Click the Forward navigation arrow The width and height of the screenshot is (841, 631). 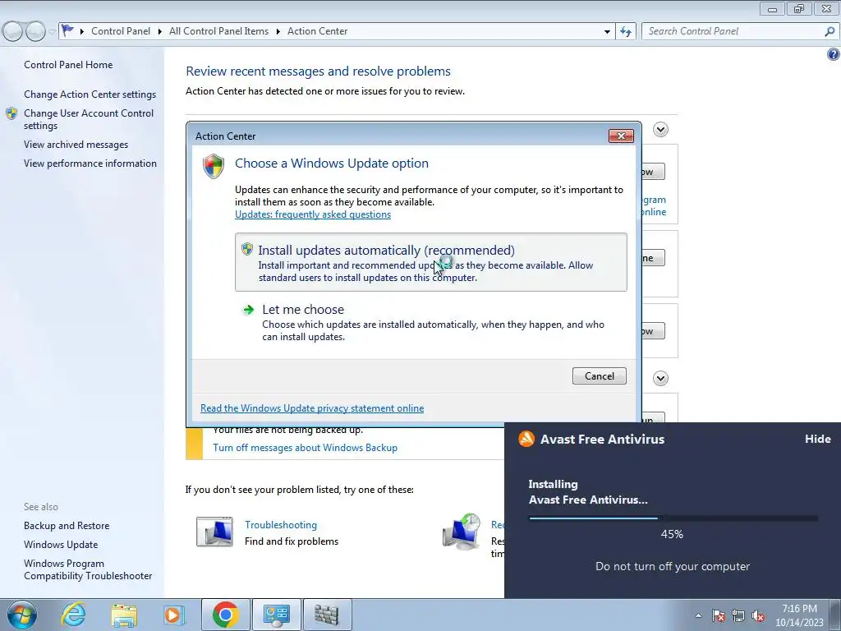[x=35, y=31]
